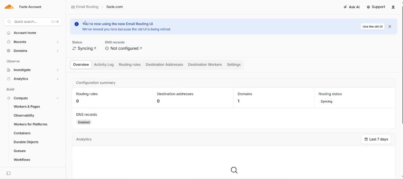
Task: Click the Email Routing breadcrumb
Action: click(x=85, y=7)
